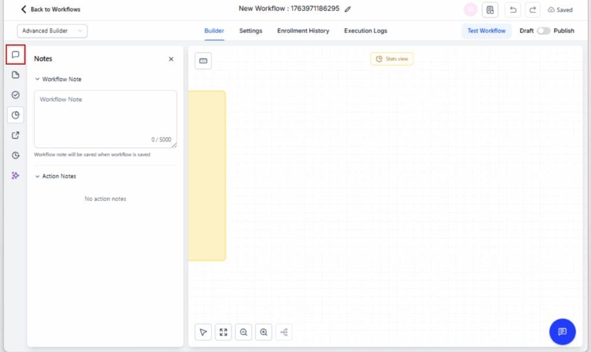Open the Advanced Builder dropdown
Image resolution: width=591 pixels, height=352 pixels.
pos(52,31)
